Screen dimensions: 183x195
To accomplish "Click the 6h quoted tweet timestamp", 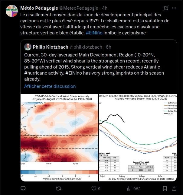I will [x=109, y=47].
